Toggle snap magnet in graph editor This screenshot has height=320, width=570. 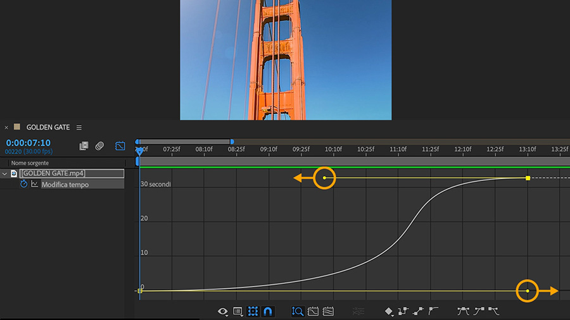pos(267,311)
